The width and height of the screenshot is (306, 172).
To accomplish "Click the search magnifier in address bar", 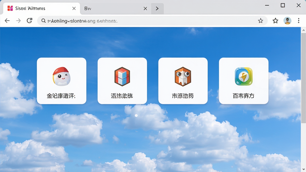I will click(43, 21).
